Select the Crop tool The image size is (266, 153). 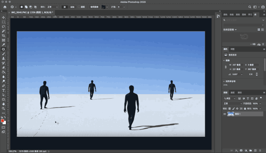(3, 36)
